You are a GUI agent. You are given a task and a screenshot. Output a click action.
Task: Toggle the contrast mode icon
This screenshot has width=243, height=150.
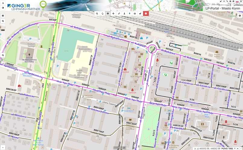[3, 7]
